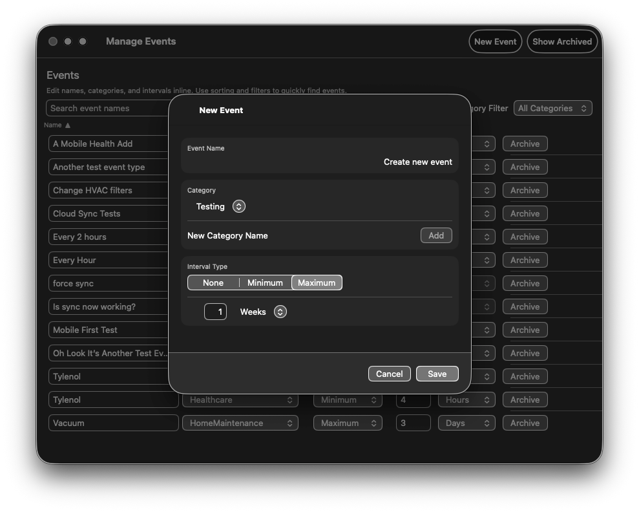Screen dimensions: 639x512
Task: Click the interval count field showing 1
Action: (216, 312)
